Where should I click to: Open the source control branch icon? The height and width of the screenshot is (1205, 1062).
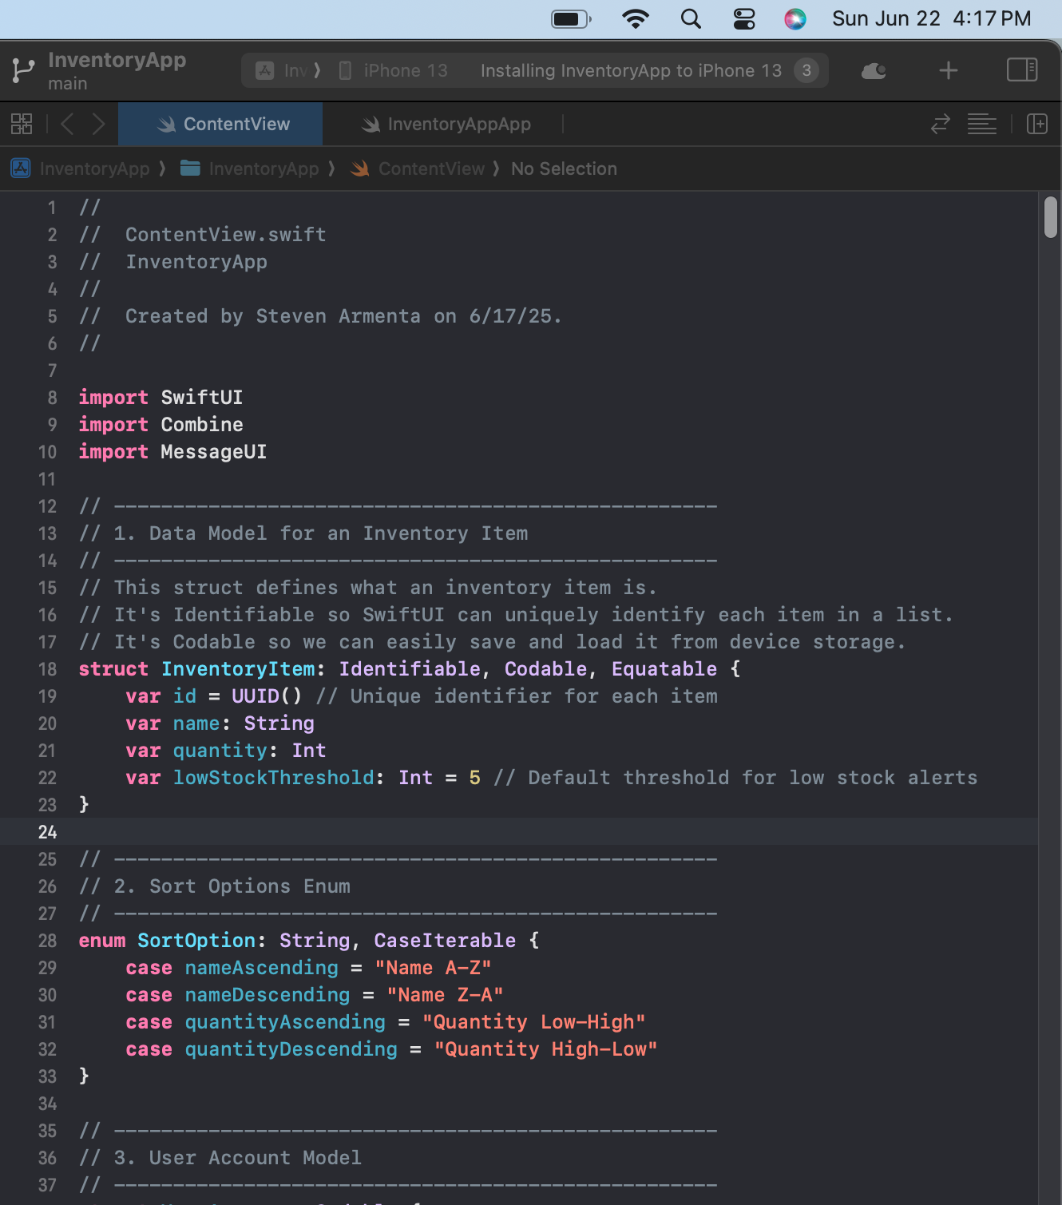point(23,71)
